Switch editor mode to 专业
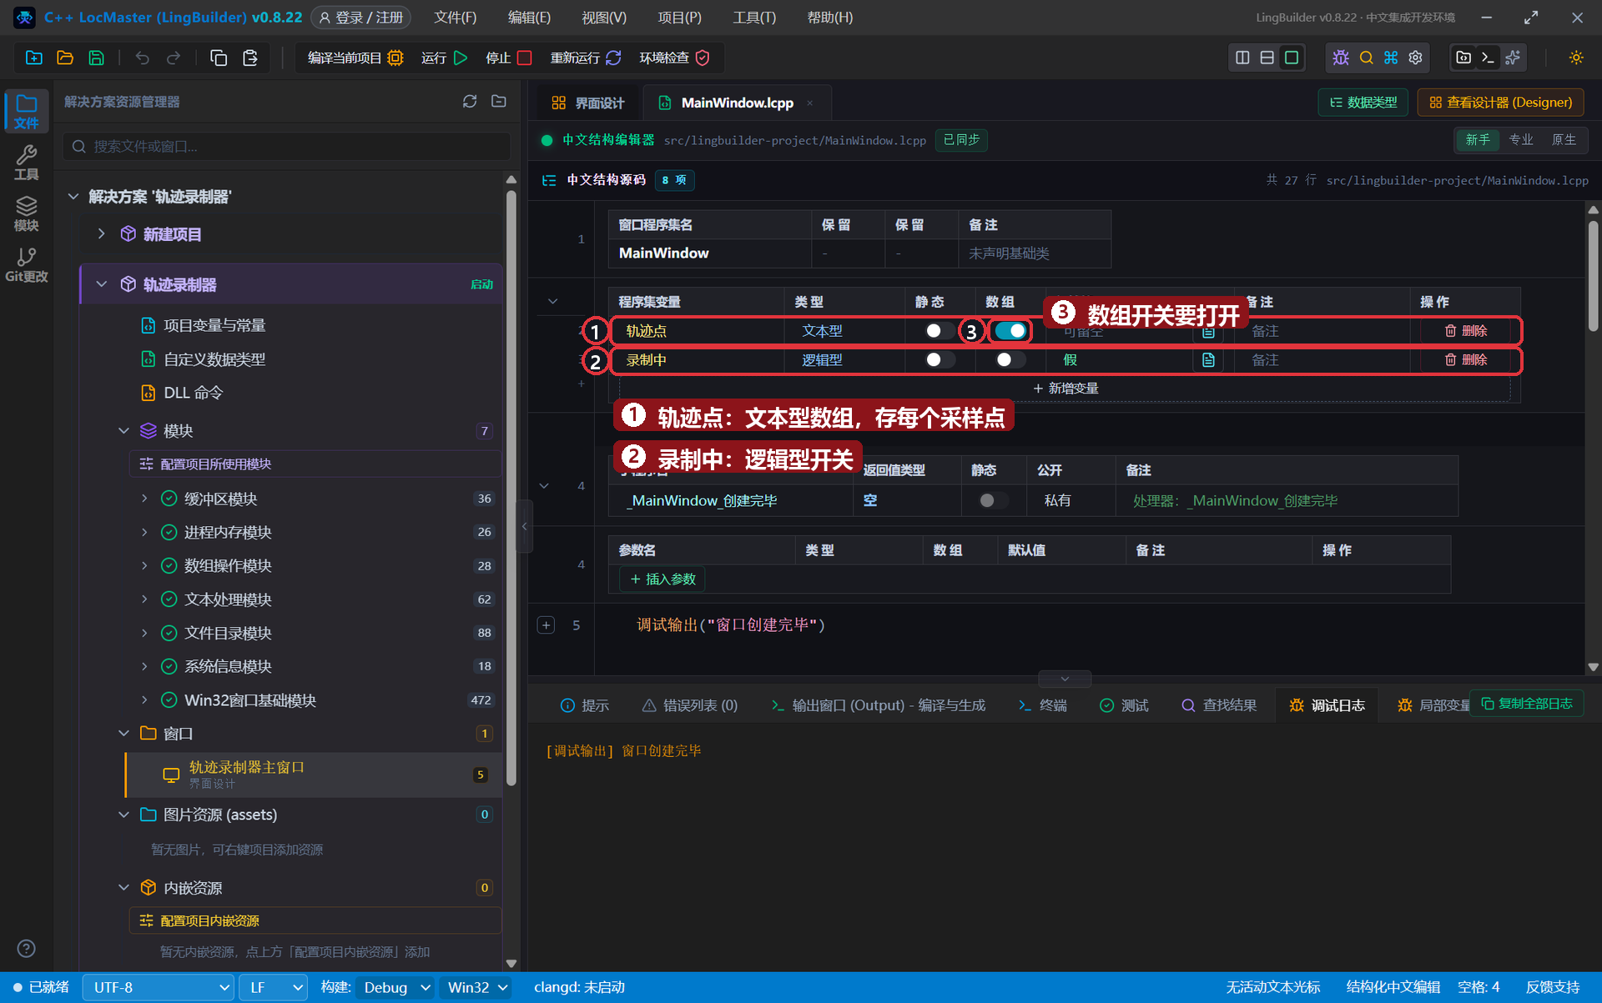1602x1003 pixels. point(1521,139)
